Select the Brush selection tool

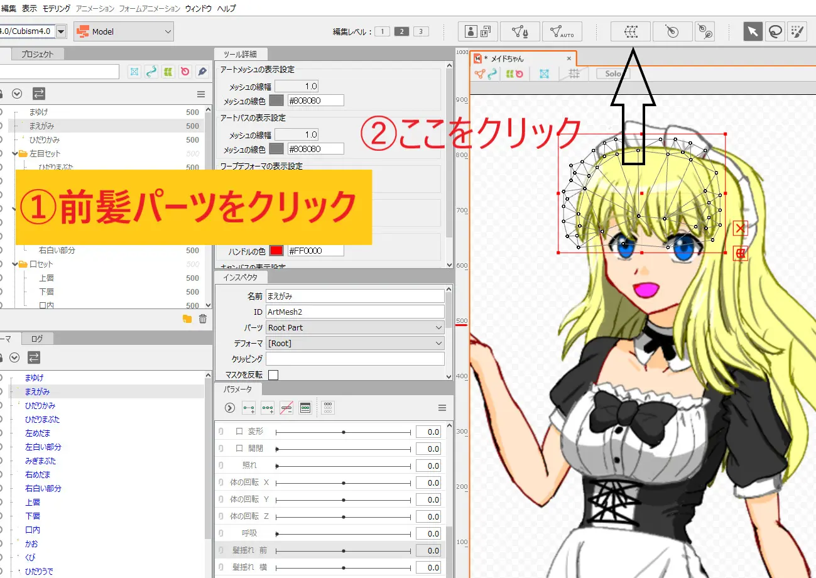point(797,30)
